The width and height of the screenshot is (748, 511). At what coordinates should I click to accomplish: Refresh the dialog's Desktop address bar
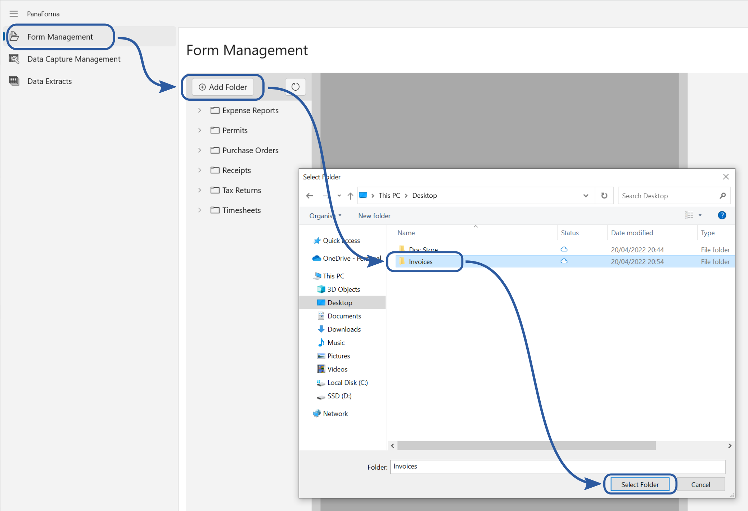[604, 196]
